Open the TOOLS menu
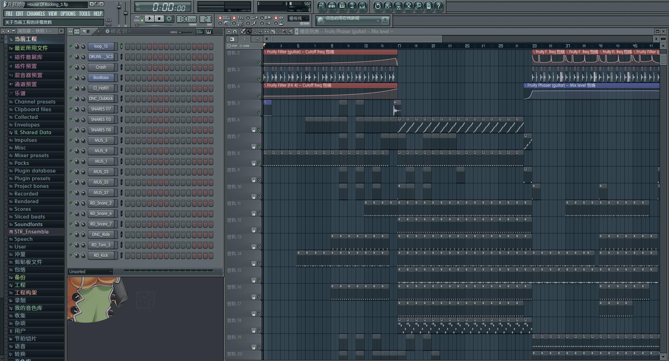Viewport: 669px width, 361px height. 84,14
